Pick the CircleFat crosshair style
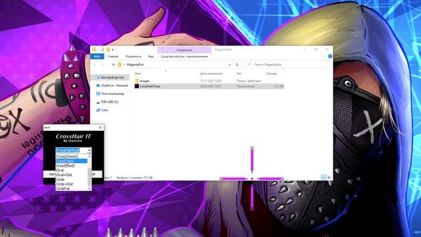 point(72,188)
